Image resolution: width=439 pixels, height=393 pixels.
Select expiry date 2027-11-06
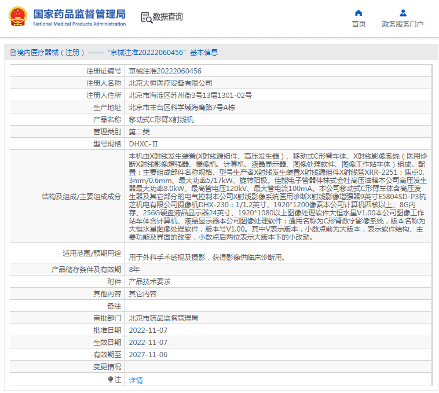pyautogui.click(x=148, y=355)
